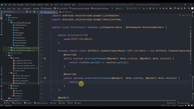Image resolution: width=194 pixels, height=109 pixels.
Task: Open the Build Variants side tab
Action: click(1, 94)
